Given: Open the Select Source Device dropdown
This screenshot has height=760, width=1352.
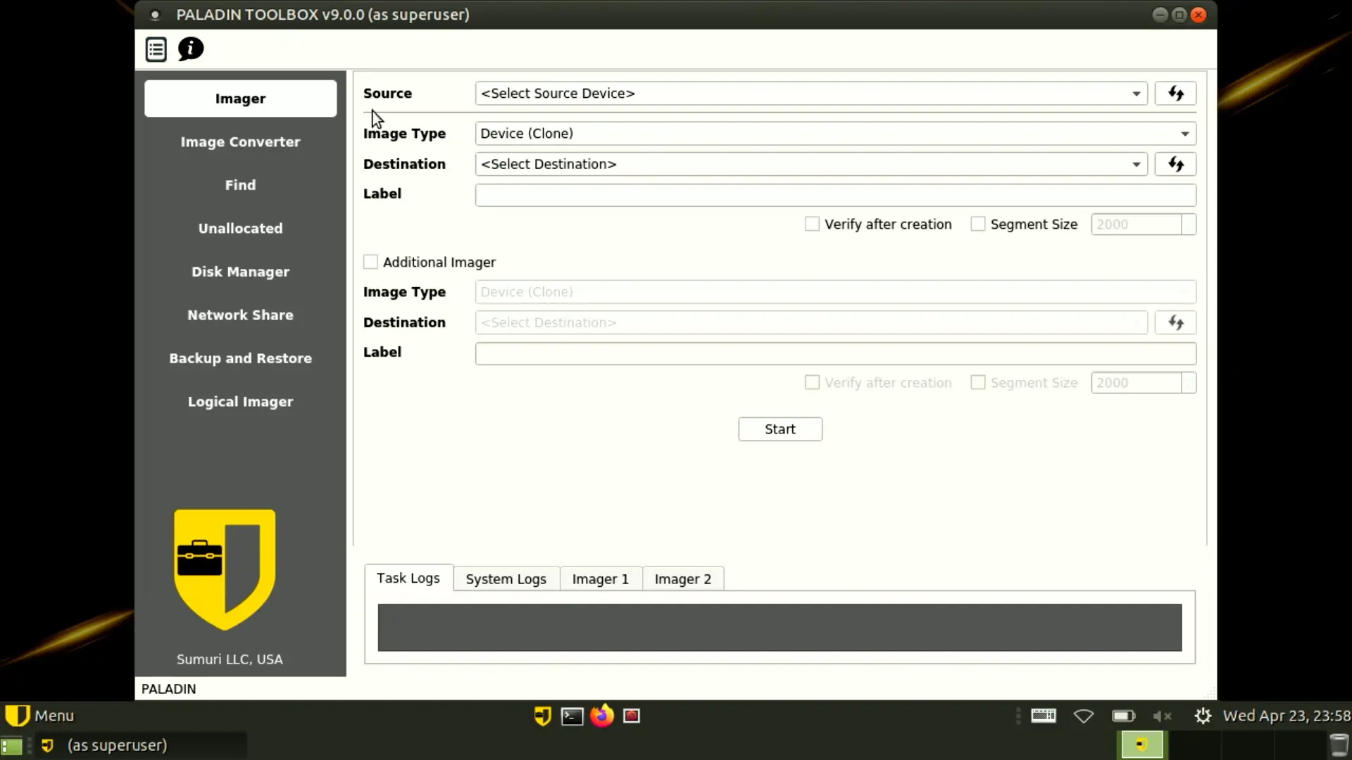Looking at the screenshot, I should [811, 94].
